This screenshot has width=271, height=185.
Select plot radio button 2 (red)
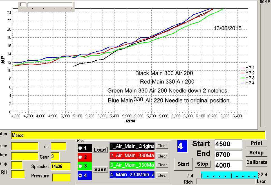point(80,157)
